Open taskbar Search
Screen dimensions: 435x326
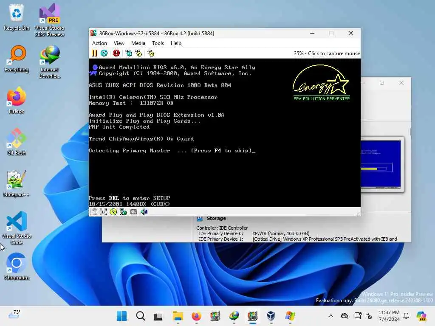click(140, 316)
